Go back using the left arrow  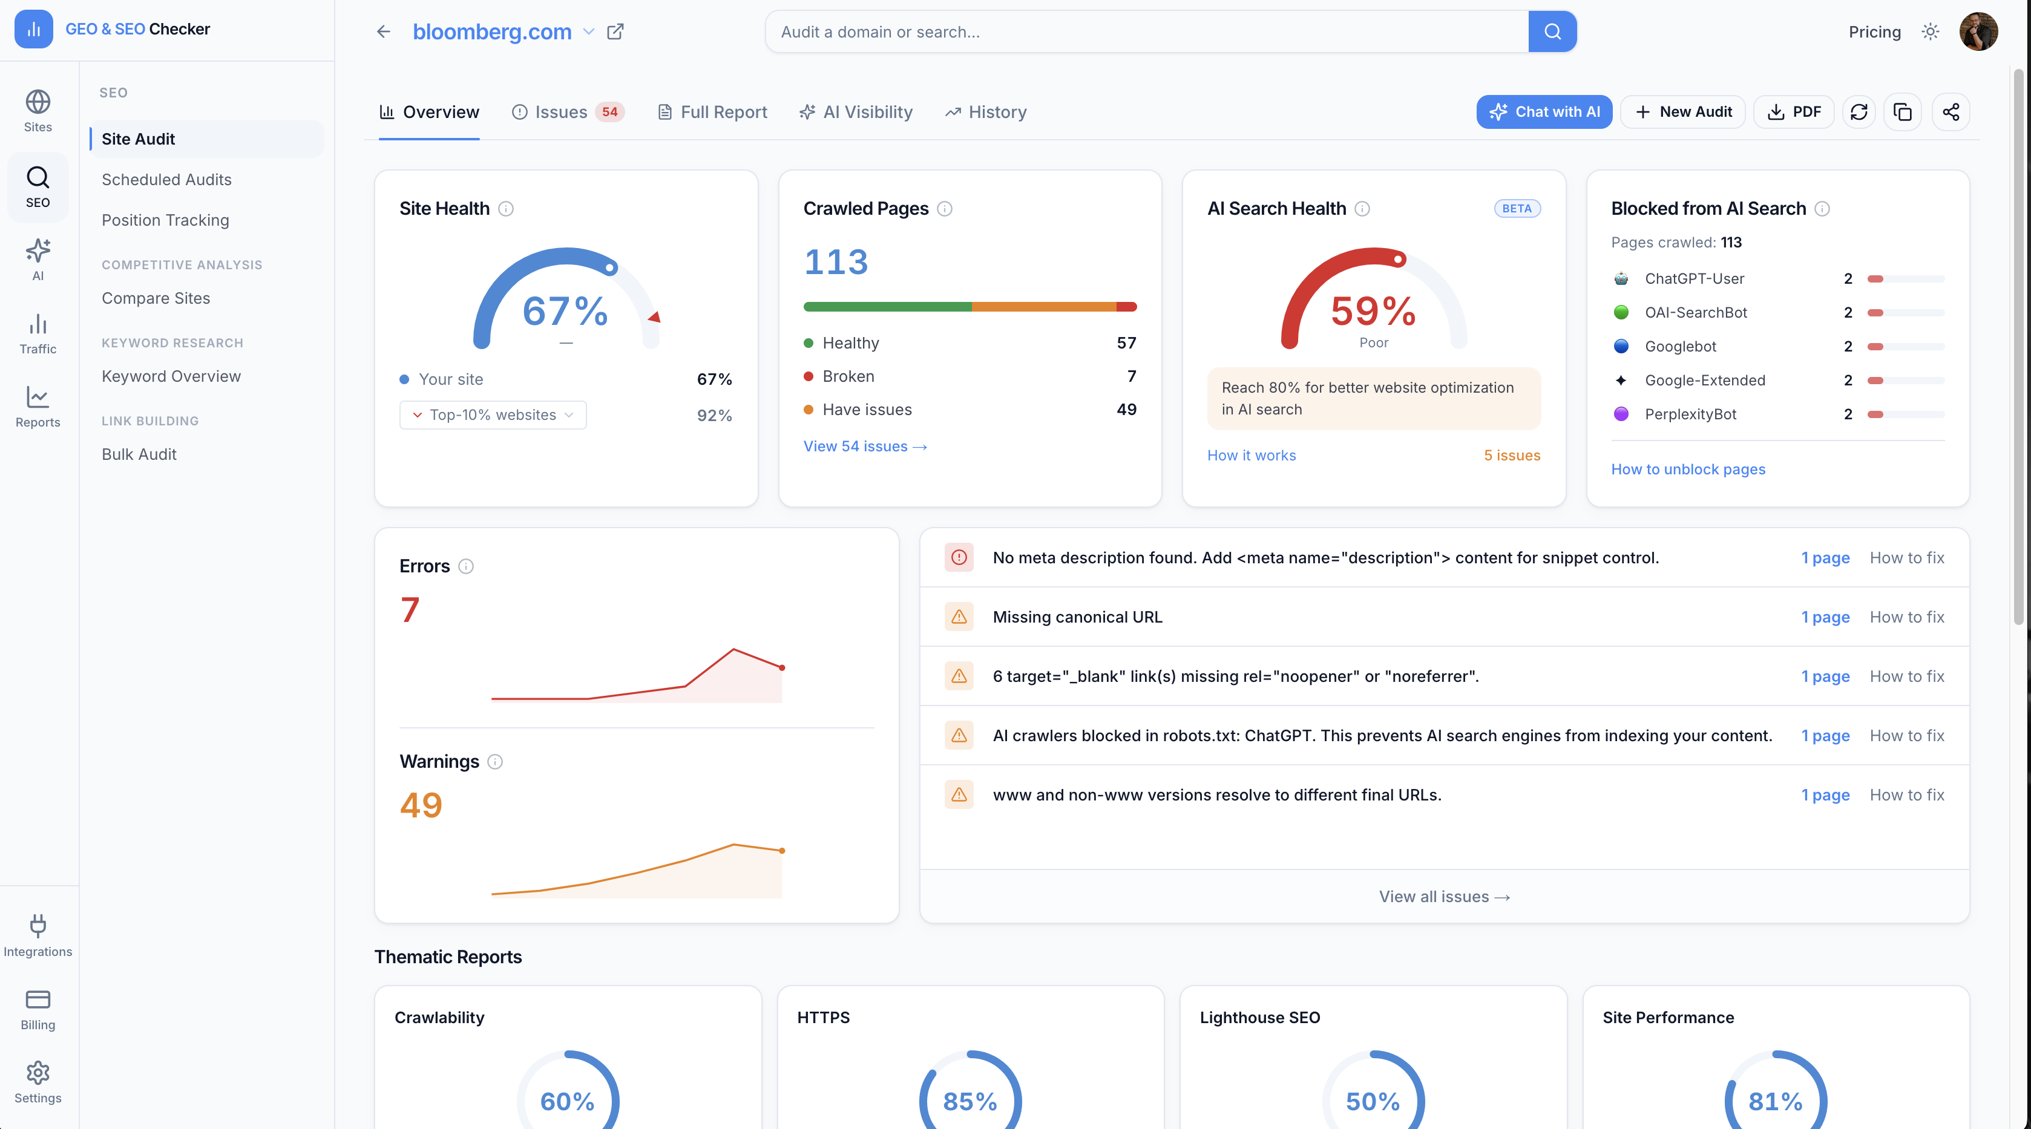[x=383, y=31]
